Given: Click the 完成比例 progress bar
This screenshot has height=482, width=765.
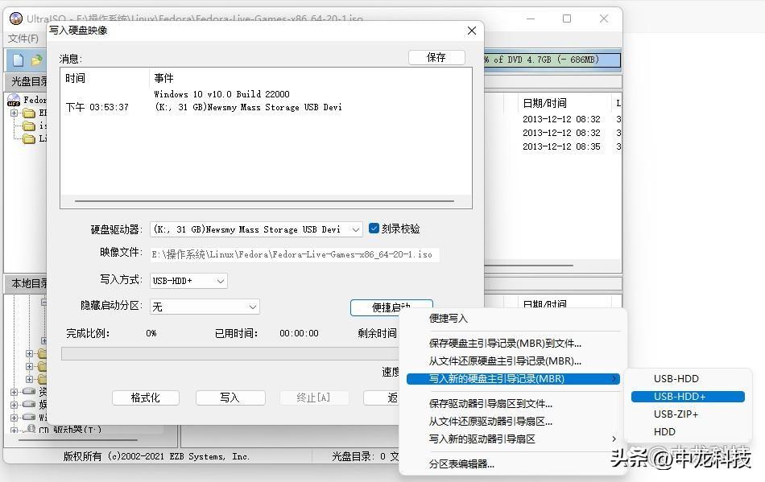Looking at the screenshot, I should (229, 354).
